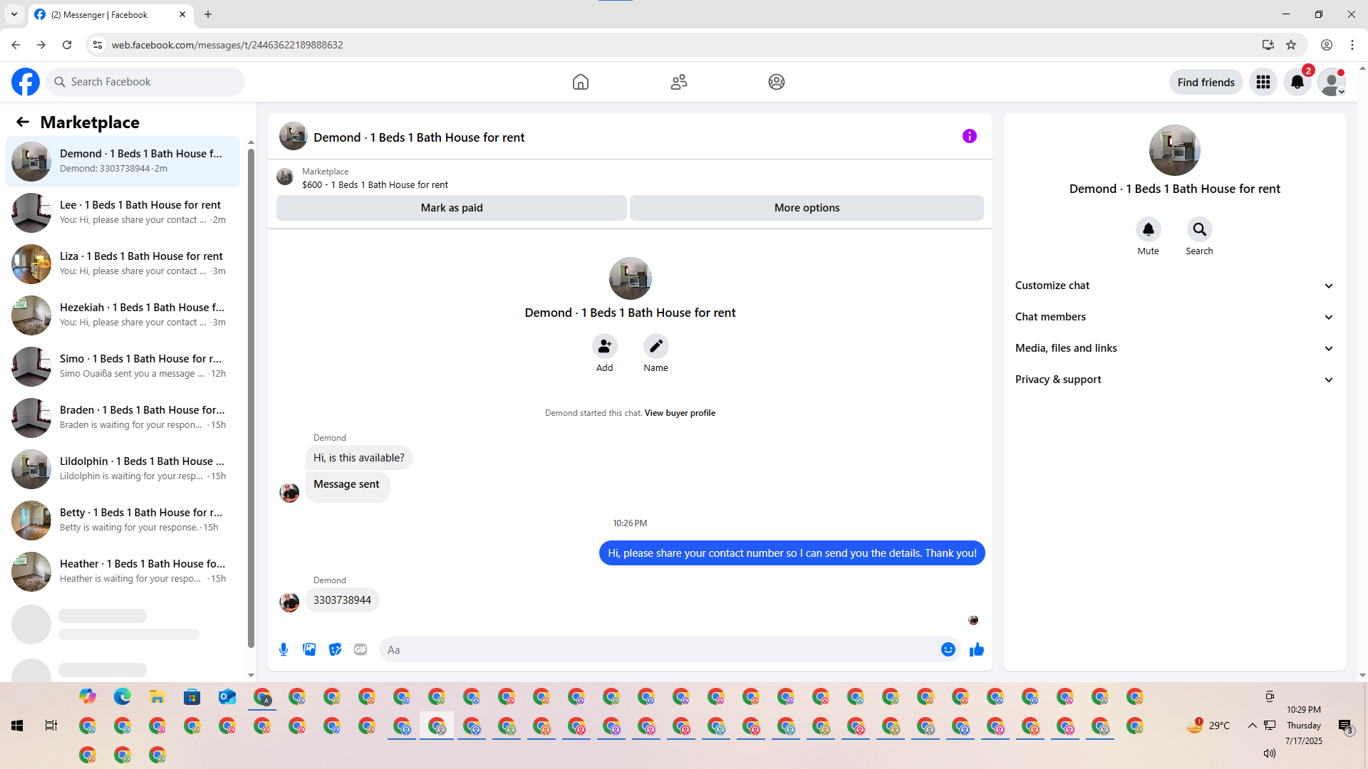Open a new browser tab
The image size is (1368, 769).
click(x=208, y=14)
